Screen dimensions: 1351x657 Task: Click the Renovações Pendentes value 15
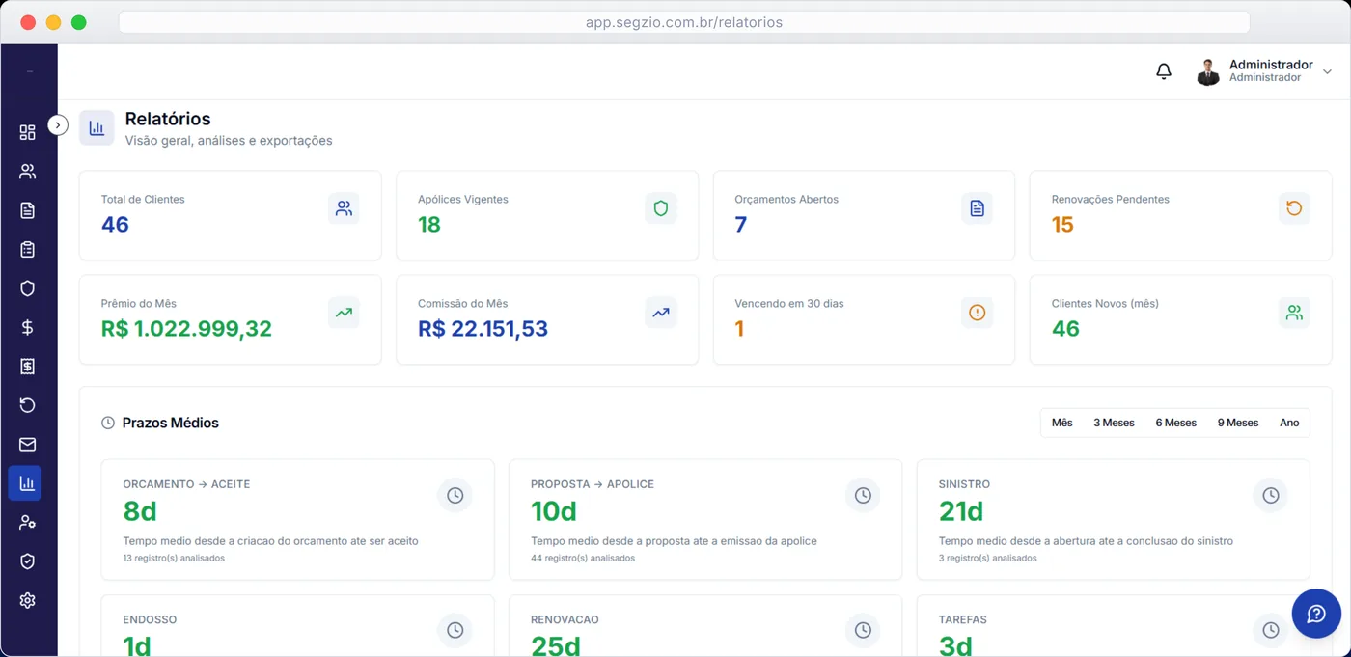tap(1062, 225)
